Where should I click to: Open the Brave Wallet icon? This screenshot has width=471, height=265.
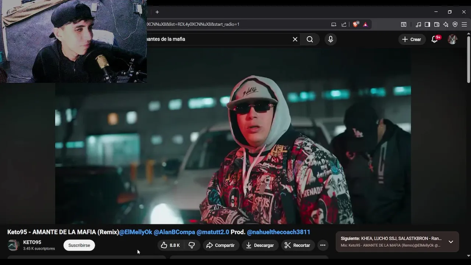click(x=437, y=25)
